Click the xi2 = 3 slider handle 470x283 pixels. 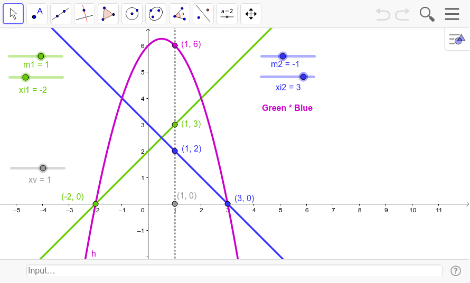(x=303, y=77)
